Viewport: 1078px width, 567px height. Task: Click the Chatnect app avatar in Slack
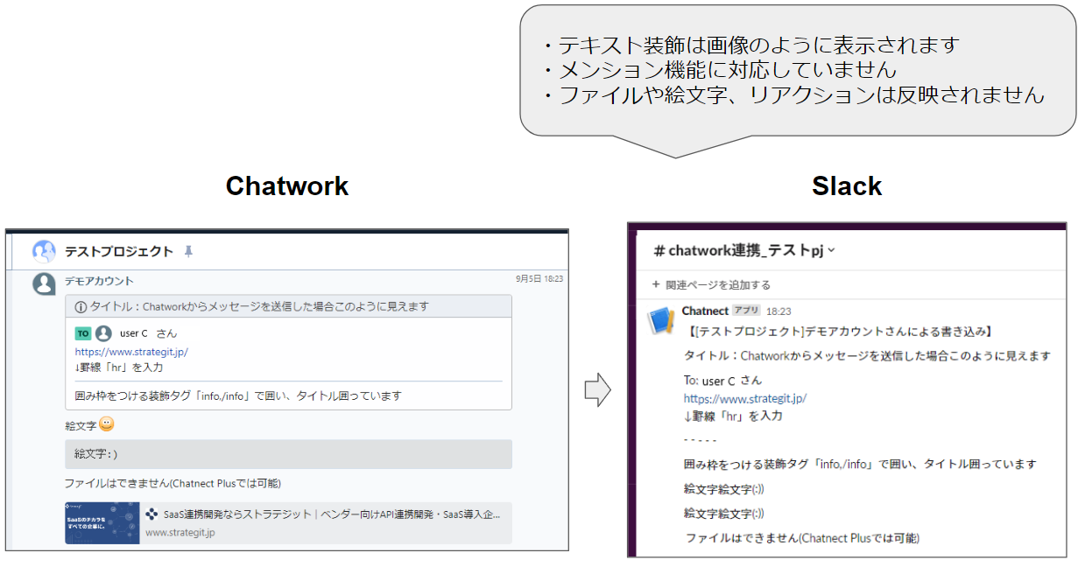661,321
